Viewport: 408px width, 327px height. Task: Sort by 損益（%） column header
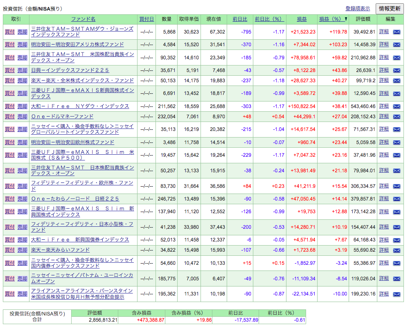pyautogui.click(x=331, y=19)
